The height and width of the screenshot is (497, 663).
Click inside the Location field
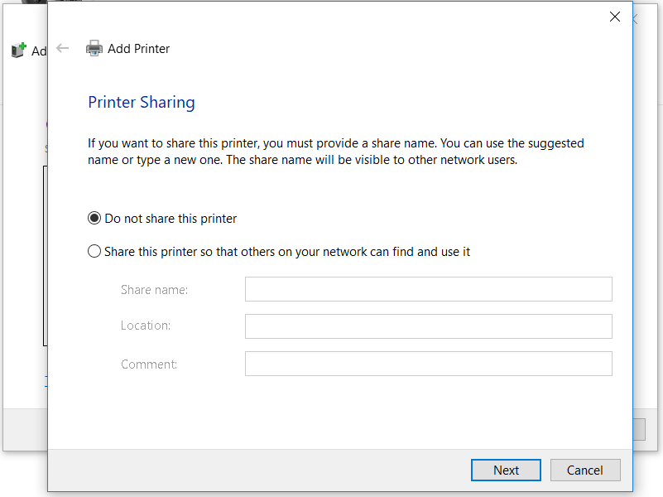428,326
